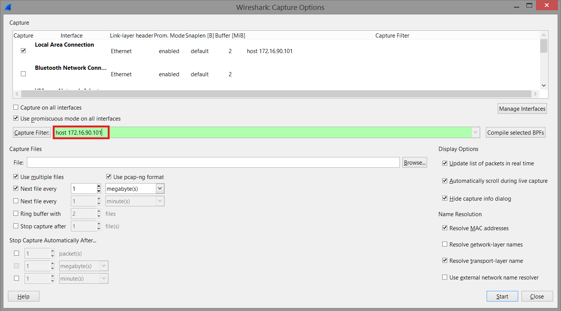Viewport: 561px width, 311px height.
Task: Open the minute(s) unit dropdown for next file
Action: 160,201
